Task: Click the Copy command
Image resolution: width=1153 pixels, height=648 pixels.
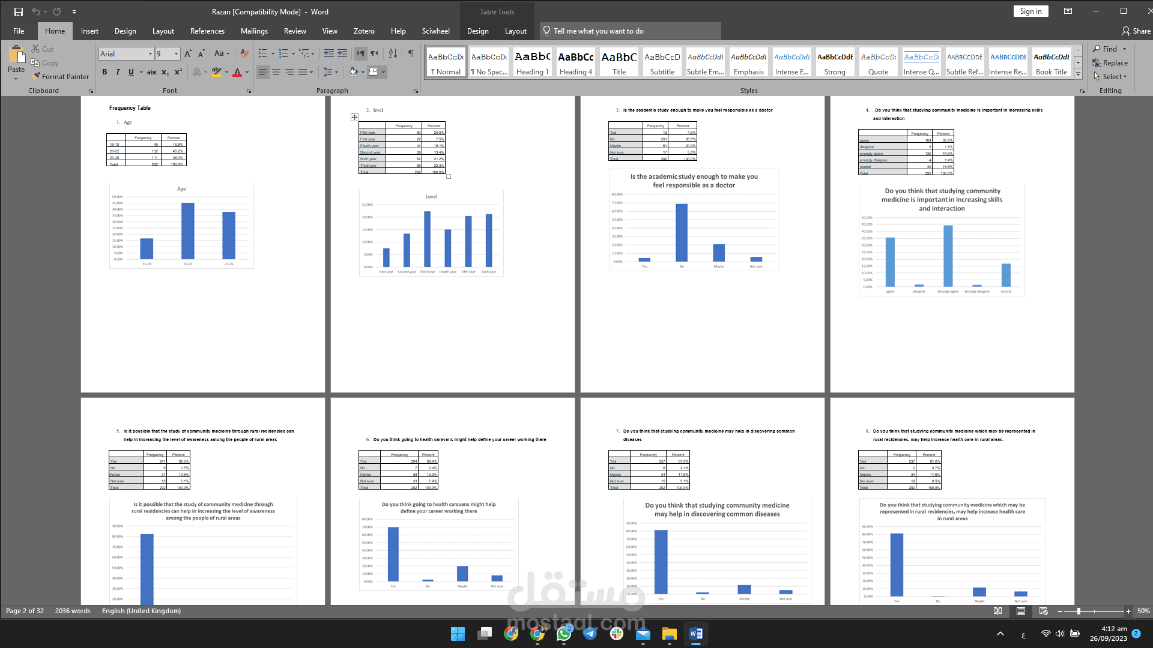Action: [45, 62]
